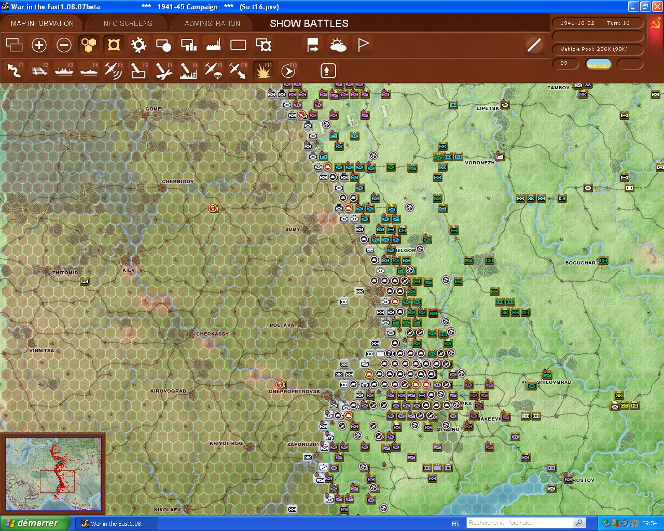Screen dimensions: 664x531
Task: Click the War in the East taskbar button
Action: (x=116, y=524)
